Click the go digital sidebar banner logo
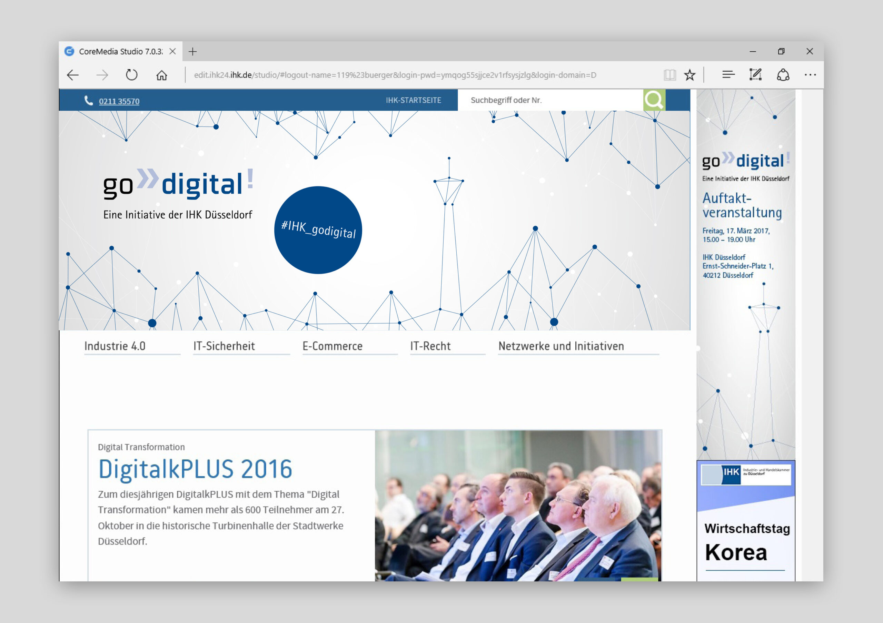Viewport: 883px width, 623px height. point(746,160)
